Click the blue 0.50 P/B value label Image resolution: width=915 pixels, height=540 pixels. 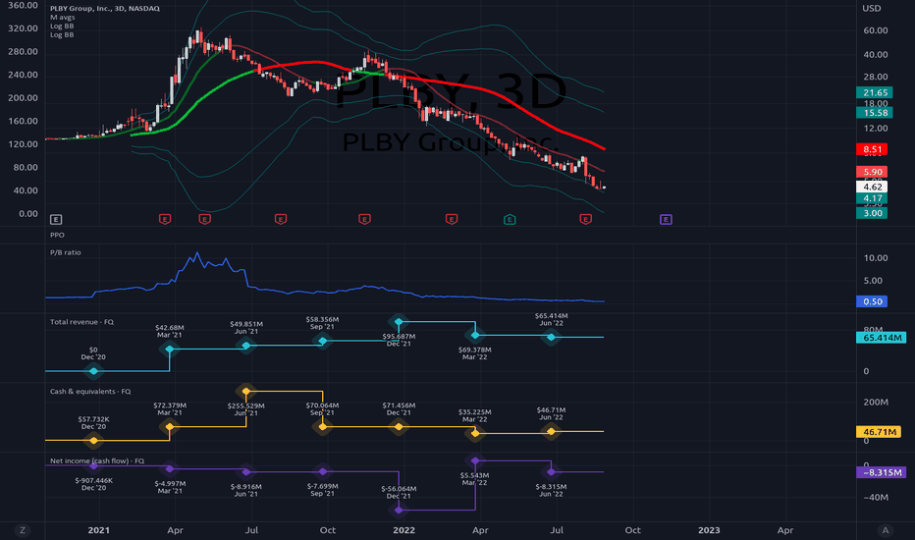pyautogui.click(x=872, y=301)
